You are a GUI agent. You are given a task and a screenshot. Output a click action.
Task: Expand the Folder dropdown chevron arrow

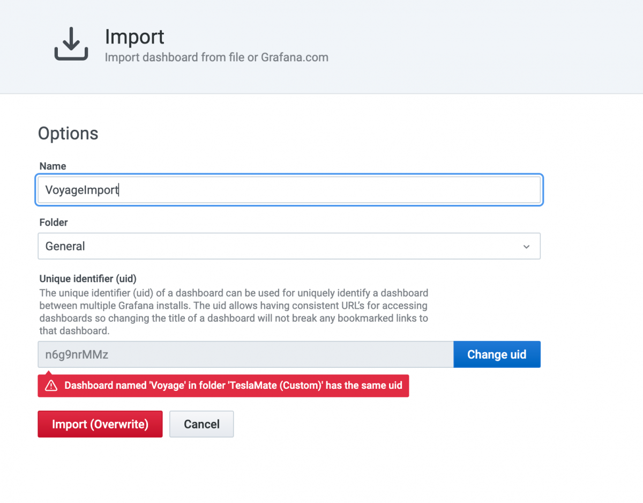[526, 247]
